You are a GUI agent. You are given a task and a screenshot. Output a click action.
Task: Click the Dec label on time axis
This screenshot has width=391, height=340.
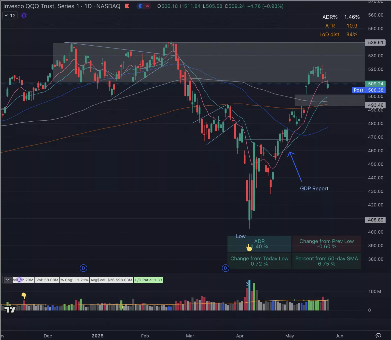(48, 336)
